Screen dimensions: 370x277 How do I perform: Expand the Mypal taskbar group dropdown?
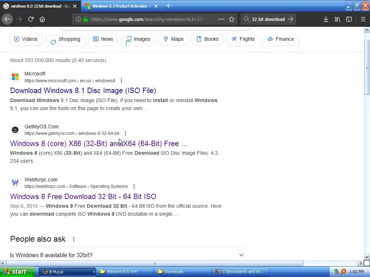pos(94,272)
